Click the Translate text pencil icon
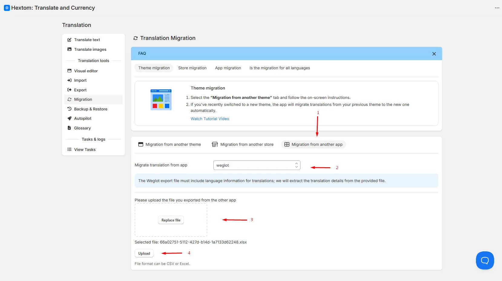This screenshot has width=502, height=281. point(69,40)
